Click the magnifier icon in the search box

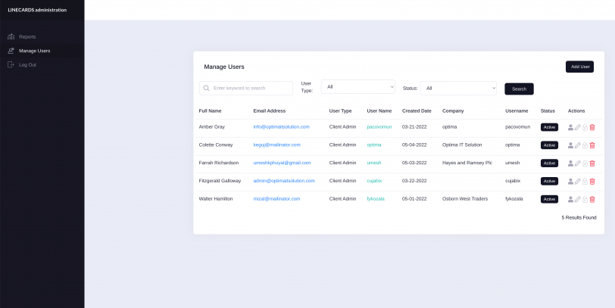[206, 89]
